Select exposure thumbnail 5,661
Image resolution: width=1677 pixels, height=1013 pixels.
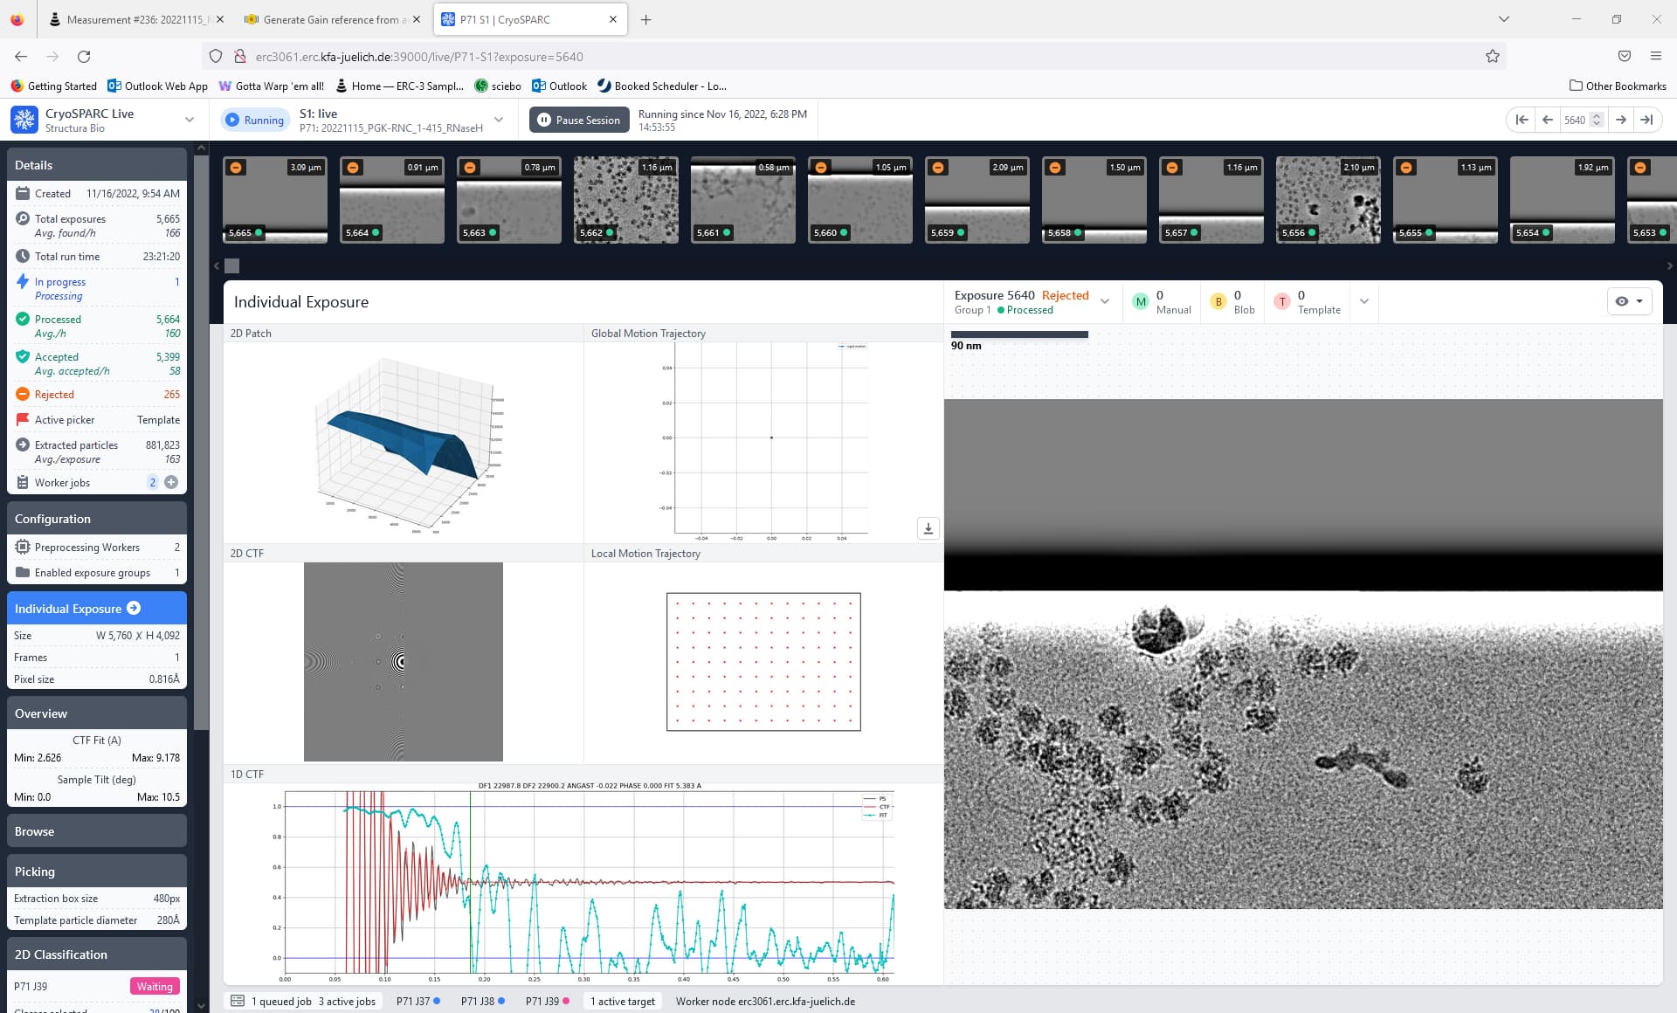[743, 200]
